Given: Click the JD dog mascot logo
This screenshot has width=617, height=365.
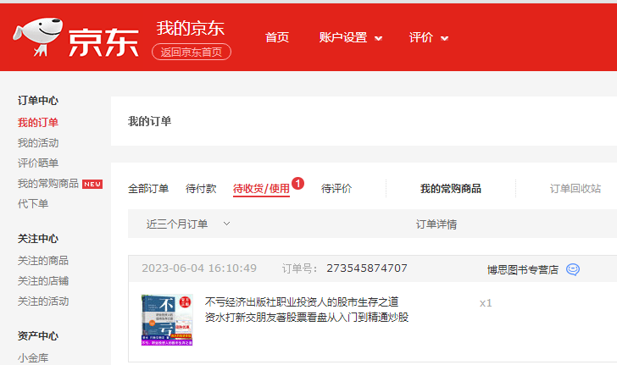Looking at the screenshot, I should [x=38, y=36].
